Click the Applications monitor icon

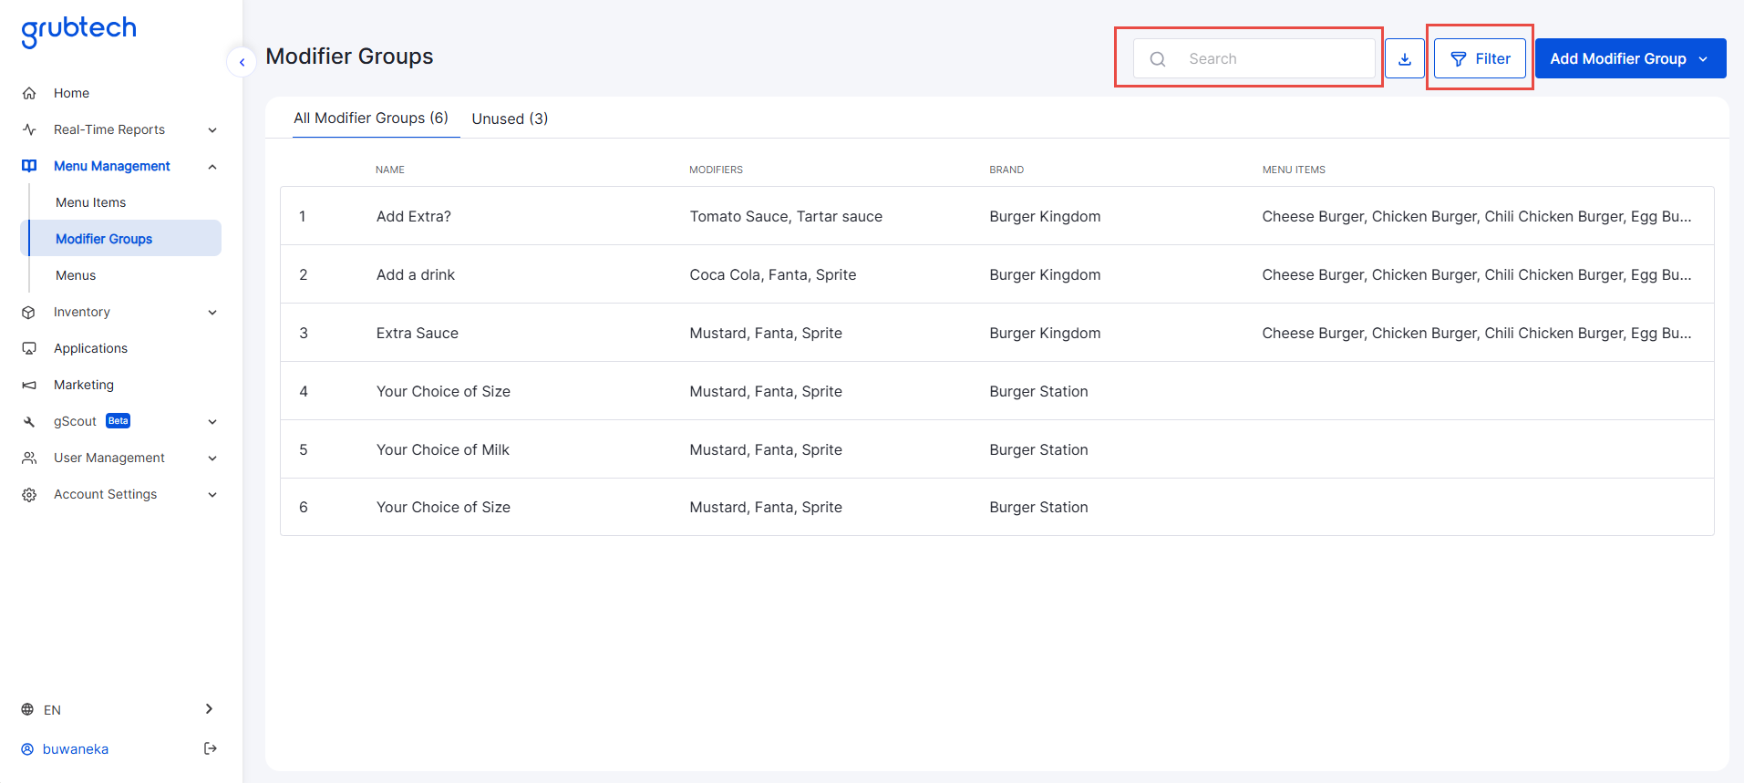tap(29, 348)
